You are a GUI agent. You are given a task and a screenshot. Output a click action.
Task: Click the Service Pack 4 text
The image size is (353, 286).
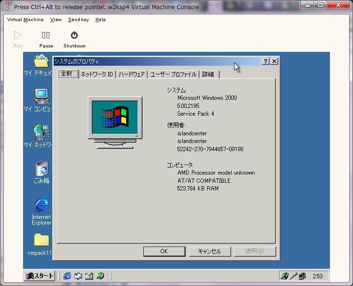pyautogui.click(x=195, y=114)
